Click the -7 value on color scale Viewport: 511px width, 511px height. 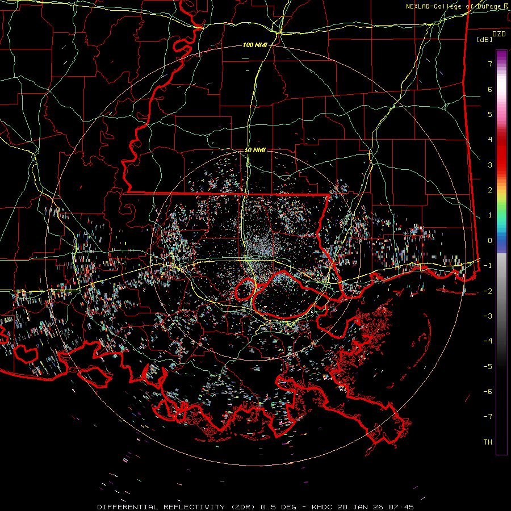click(x=488, y=417)
